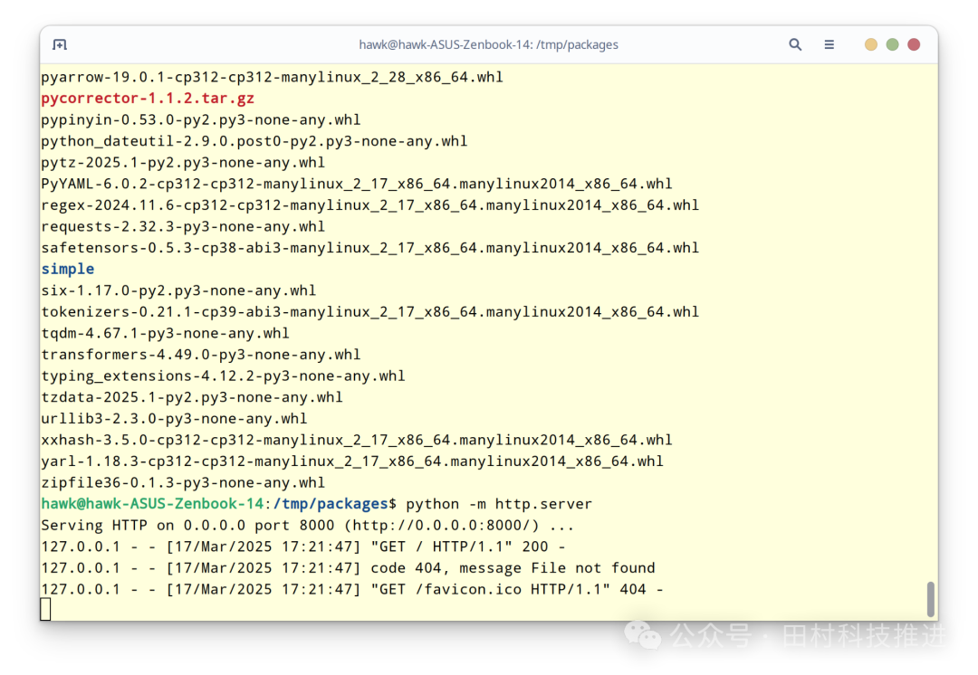This screenshot has height=675, width=978.
Task: Click the blinking cursor block
Action: tap(45, 608)
